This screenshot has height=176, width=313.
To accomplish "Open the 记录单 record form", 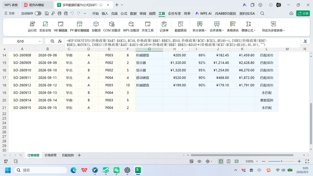I will coord(164,27).
